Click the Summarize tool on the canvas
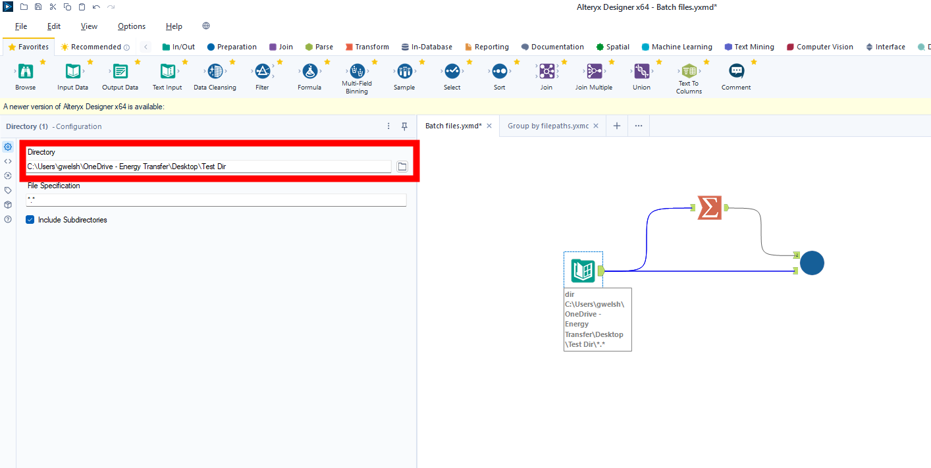 [x=708, y=207]
